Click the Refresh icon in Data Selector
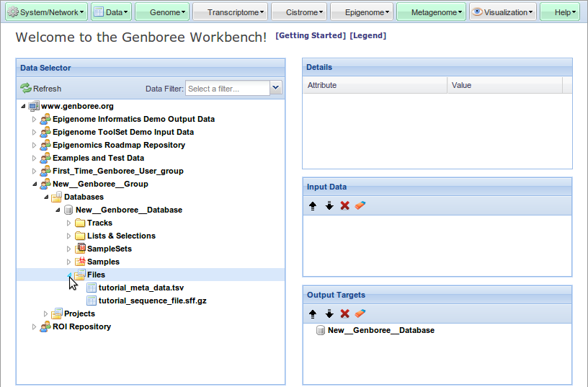 pyautogui.click(x=26, y=89)
